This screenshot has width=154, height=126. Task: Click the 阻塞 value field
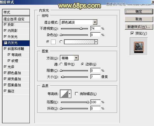click(96, 71)
